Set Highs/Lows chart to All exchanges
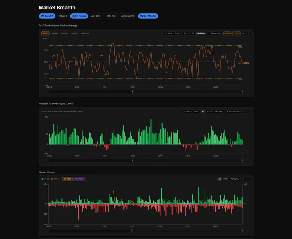Screen dimensions: 292x239 [203, 112]
